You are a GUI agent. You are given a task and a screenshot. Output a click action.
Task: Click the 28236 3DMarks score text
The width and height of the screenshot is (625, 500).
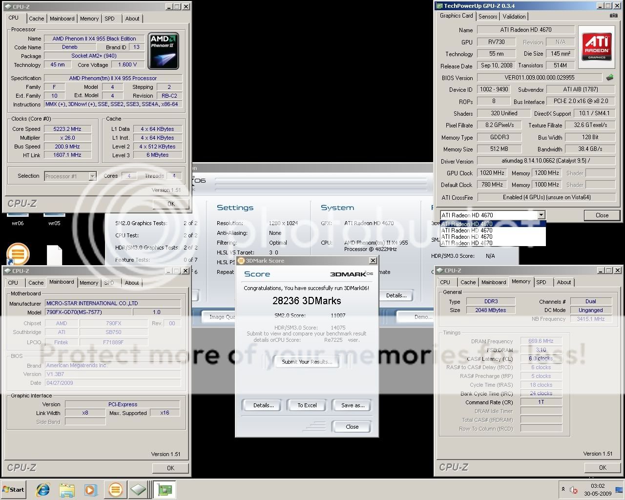tap(307, 301)
